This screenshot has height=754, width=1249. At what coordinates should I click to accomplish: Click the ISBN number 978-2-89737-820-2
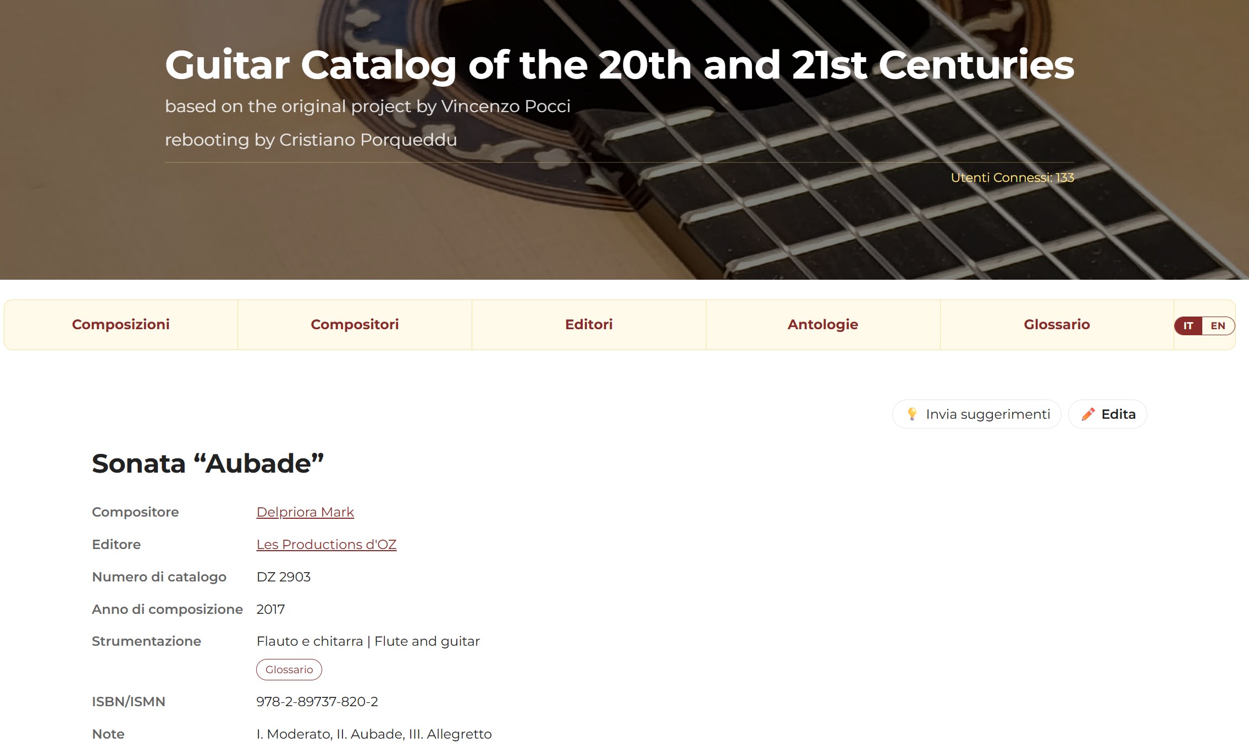click(317, 702)
